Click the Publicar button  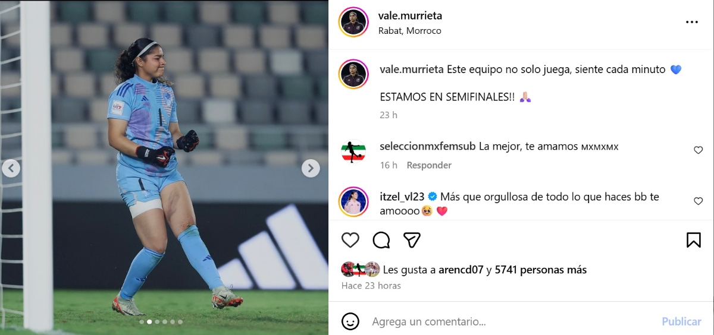[681, 321]
